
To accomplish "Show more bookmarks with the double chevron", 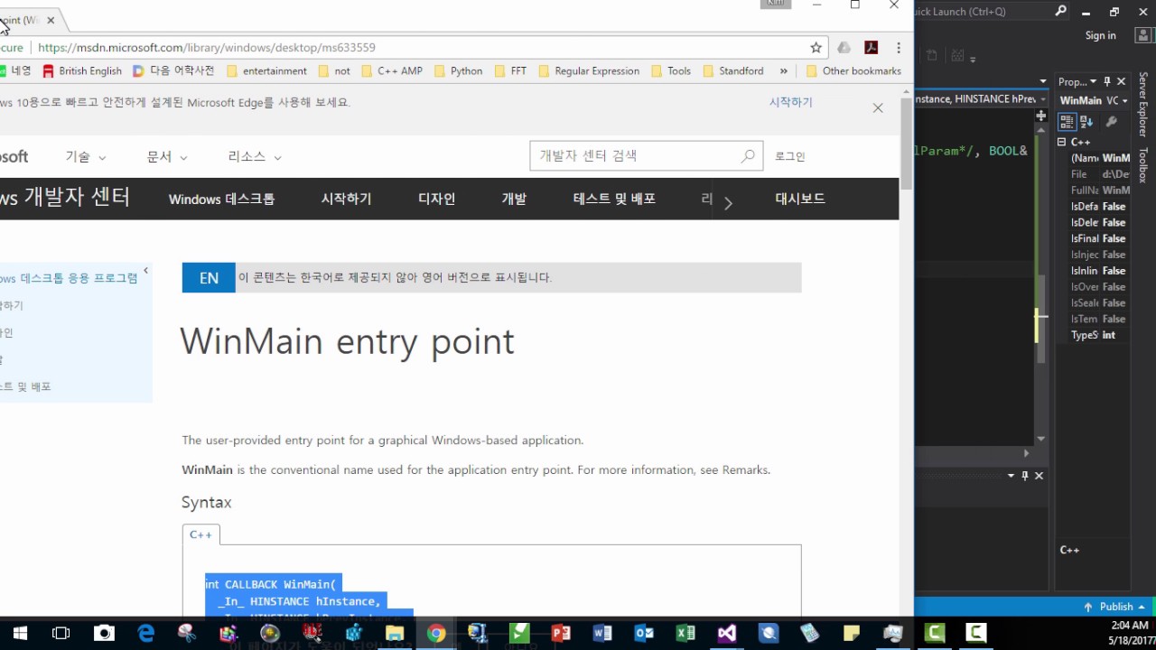I will 783,70.
